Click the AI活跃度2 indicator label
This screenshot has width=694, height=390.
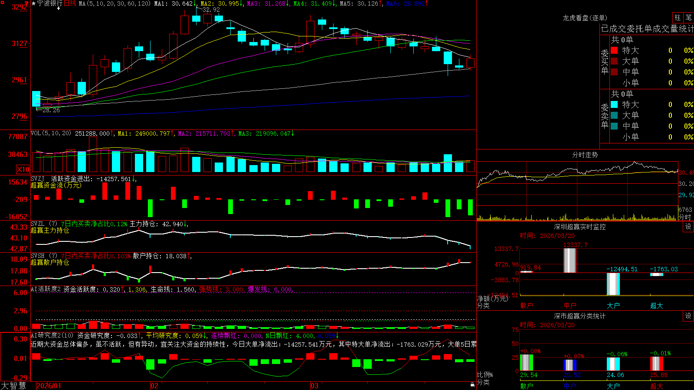pyautogui.click(x=46, y=289)
